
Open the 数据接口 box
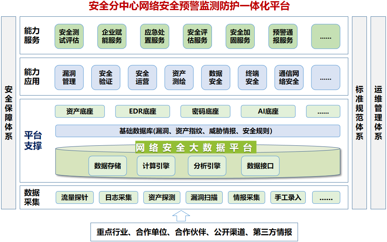tap(260, 166)
